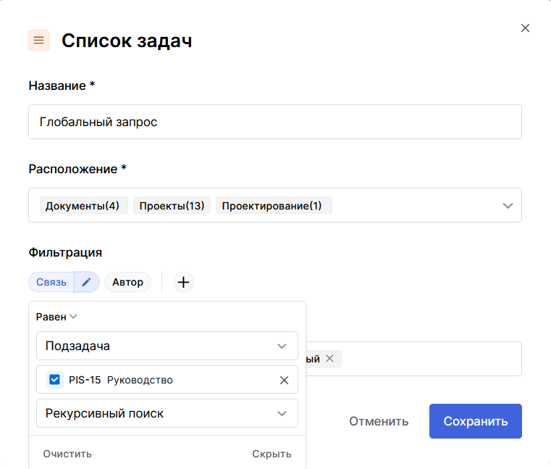Open the Равен operator dropdown
The width and height of the screenshot is (551, 469).
tap(56, 317)
